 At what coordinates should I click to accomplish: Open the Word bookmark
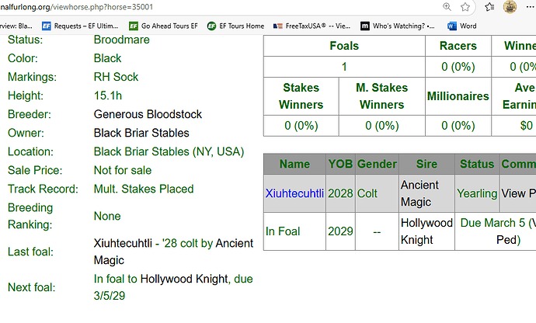pos(461,26)
